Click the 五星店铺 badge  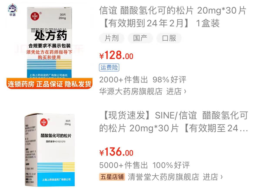click(112, 177)
